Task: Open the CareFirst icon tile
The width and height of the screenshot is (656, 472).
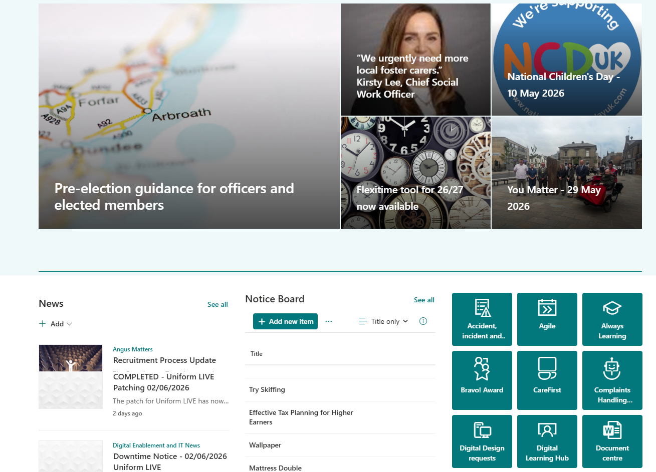Action: click(x=547, y=380)
